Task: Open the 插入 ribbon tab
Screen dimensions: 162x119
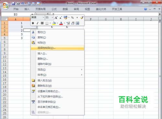Action: click(27, 9)
